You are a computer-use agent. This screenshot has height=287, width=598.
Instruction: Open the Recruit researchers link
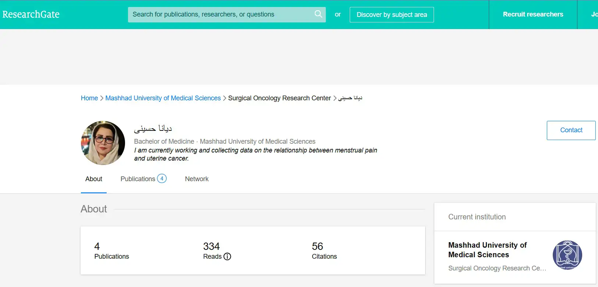(533, 14)
